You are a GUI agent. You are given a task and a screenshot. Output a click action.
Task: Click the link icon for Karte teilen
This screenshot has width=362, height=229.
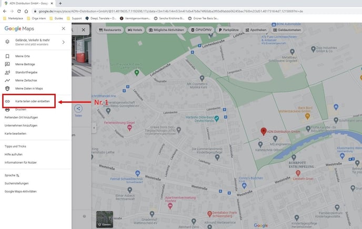click(x=7, y=101)
